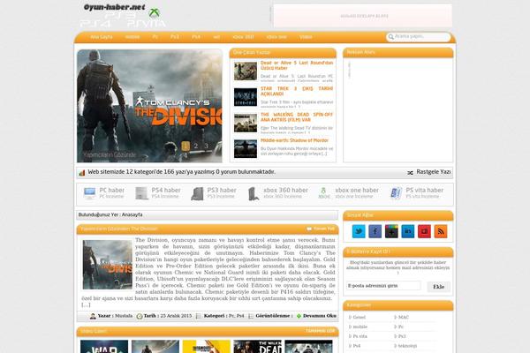Open Dead or Alive 5 Last Round headline
This screenshot has width=530, height=353.
coord(297,65)
